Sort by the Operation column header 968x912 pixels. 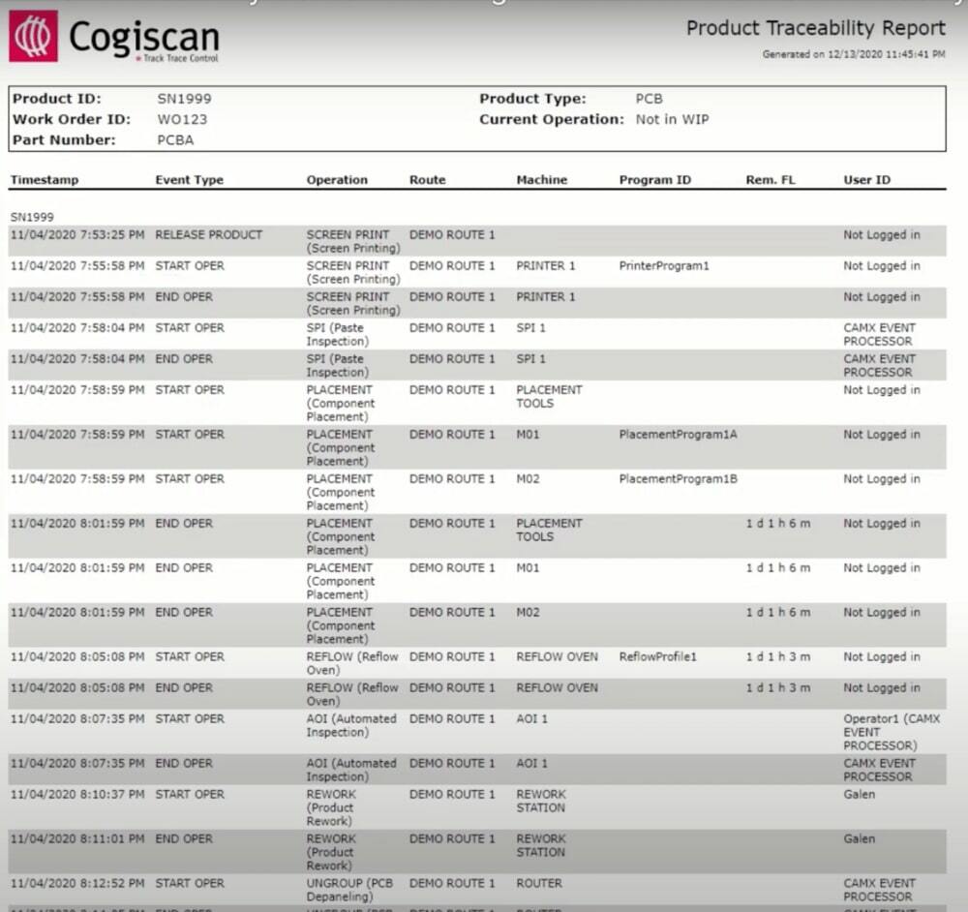point(337,180)
